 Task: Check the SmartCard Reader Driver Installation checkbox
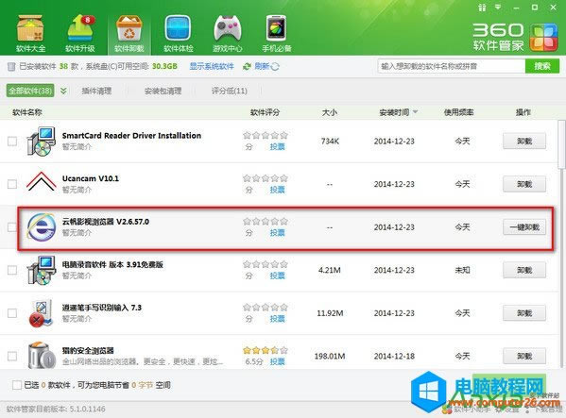click(12, 141)
